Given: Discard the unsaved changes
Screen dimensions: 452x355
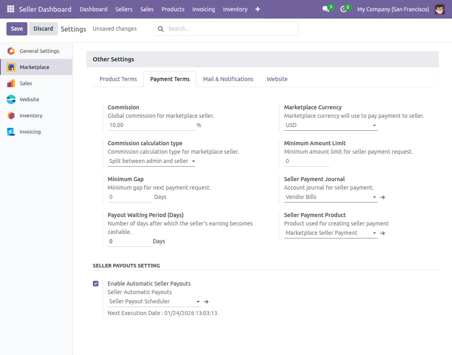Looking at the screenshot, I should click(x=43, y=29).
